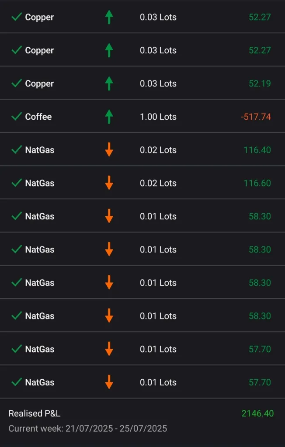Click 0.02 Lots on NatGas 116.60 row

tap(158, 183)
